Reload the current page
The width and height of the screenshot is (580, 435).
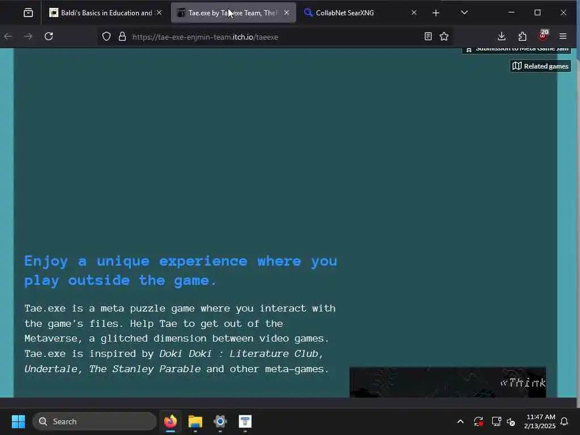(49, 36)
